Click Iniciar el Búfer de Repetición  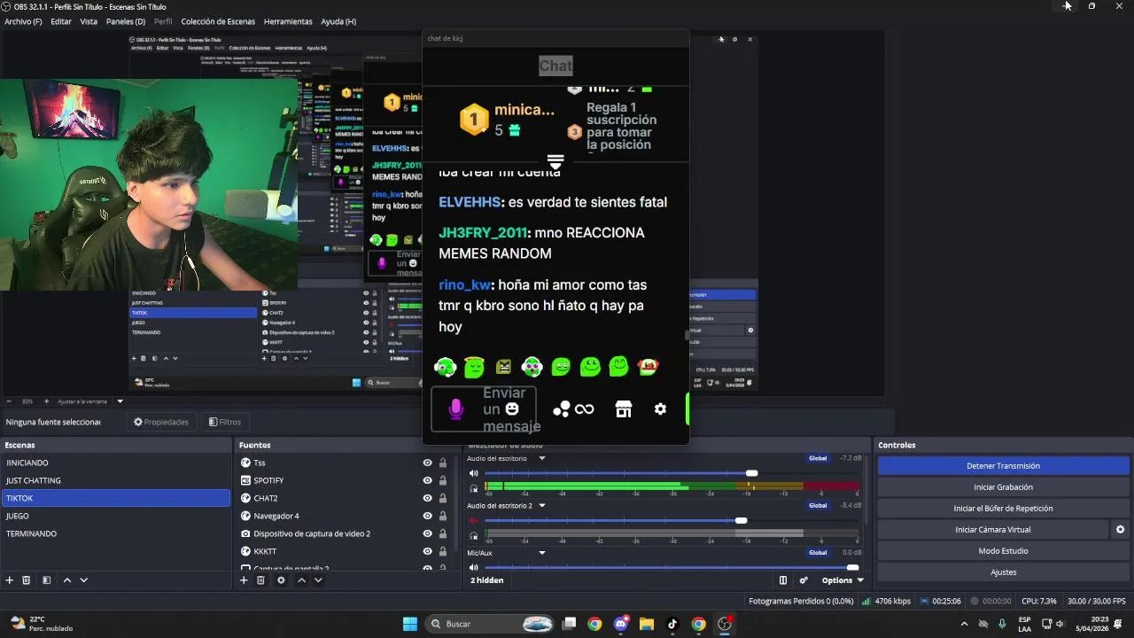coord(1004,509)
